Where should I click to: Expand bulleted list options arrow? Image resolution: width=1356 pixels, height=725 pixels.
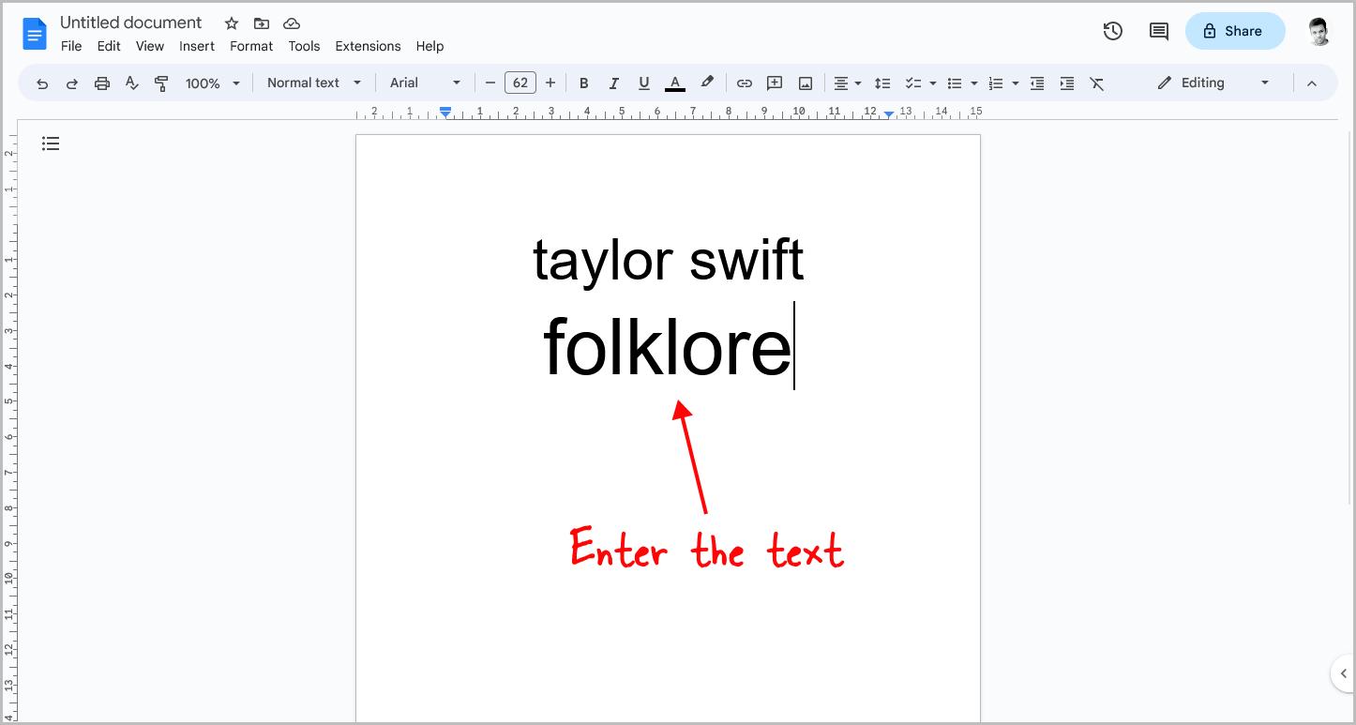tap(974, 83)
